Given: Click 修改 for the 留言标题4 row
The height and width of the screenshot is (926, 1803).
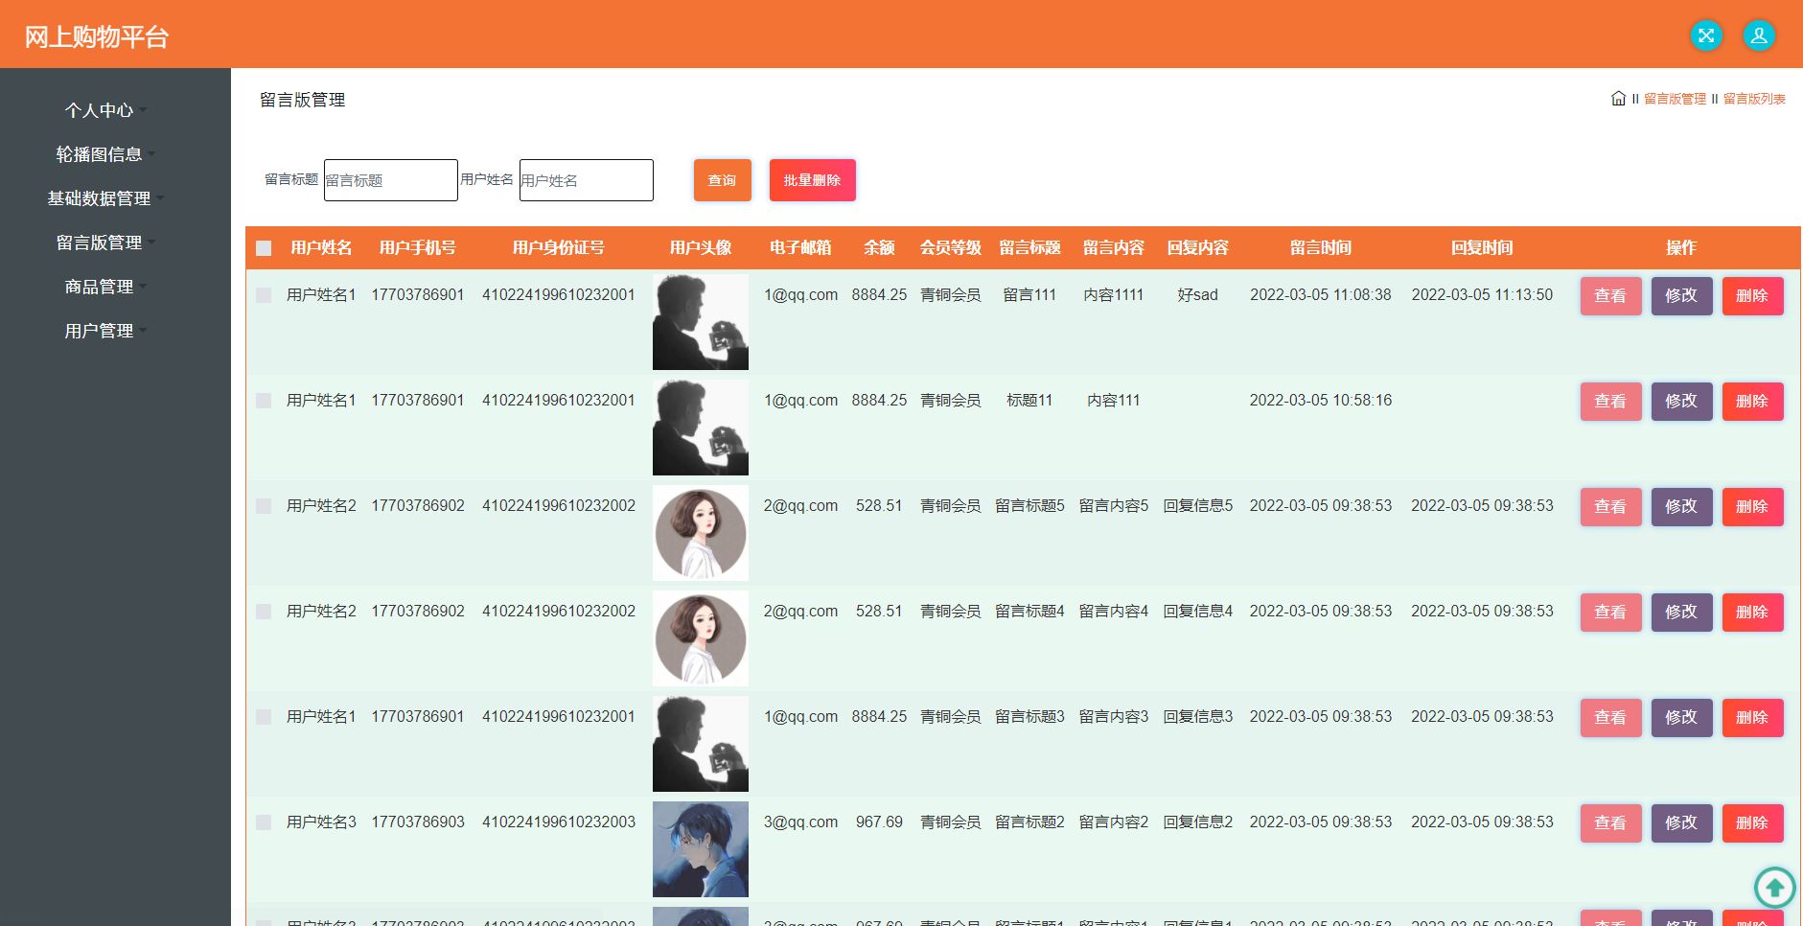Looking at the screenshot, I should 1681,612.
